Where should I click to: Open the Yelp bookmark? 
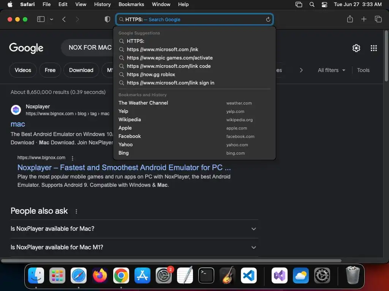[x=194, y=111]
